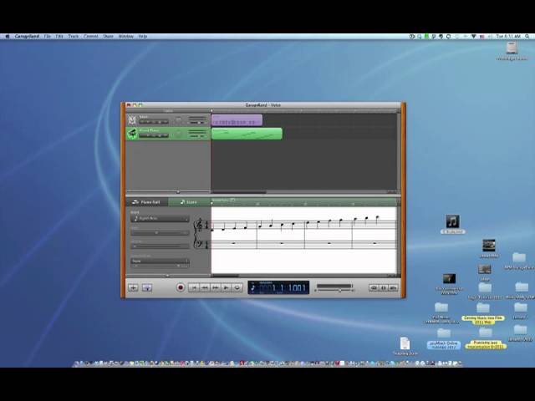Click the hard drive desktop icon
Image resolution: width=535 pixels, height=401 pixels.
tap(512, 48)
